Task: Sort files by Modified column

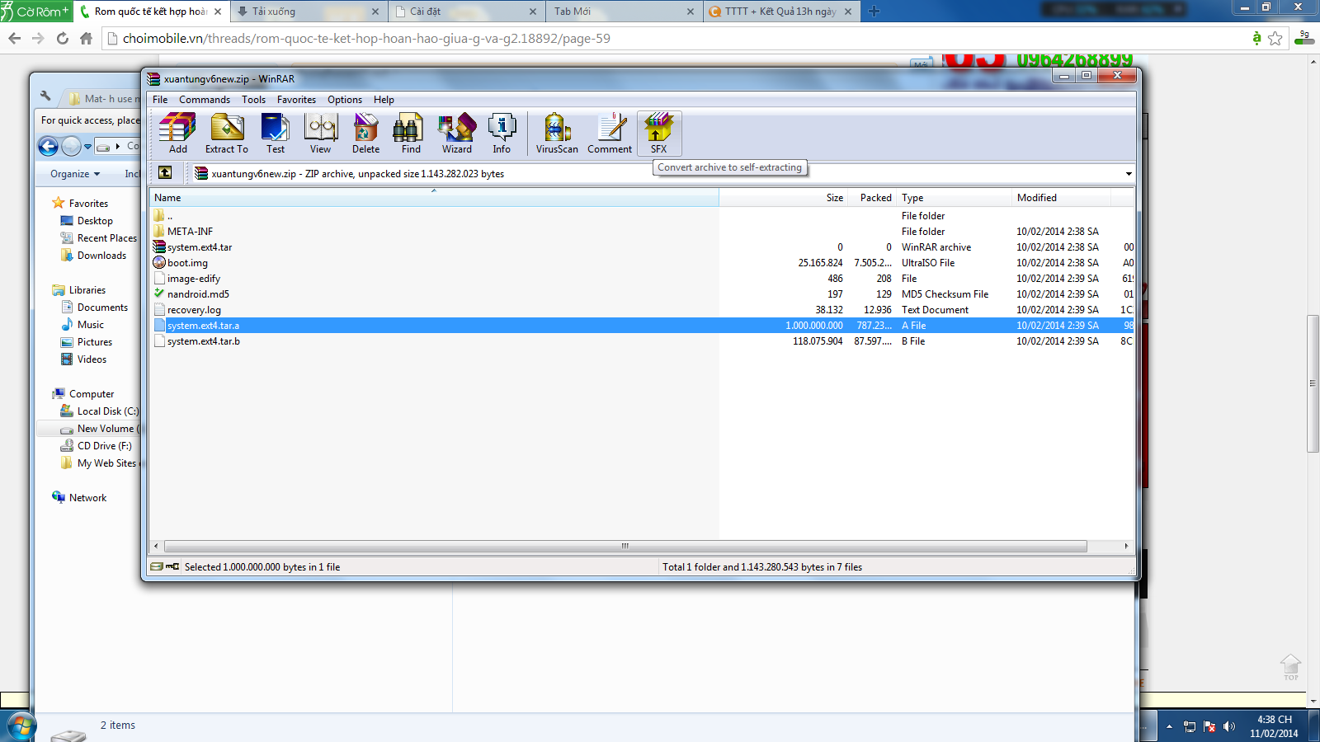Action: 1062,198
